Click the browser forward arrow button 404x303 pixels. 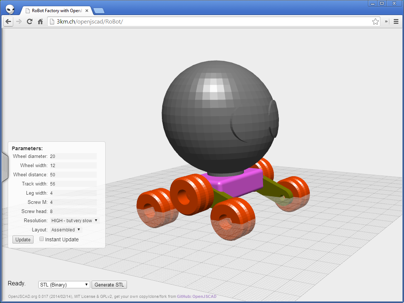pos(19,22)
